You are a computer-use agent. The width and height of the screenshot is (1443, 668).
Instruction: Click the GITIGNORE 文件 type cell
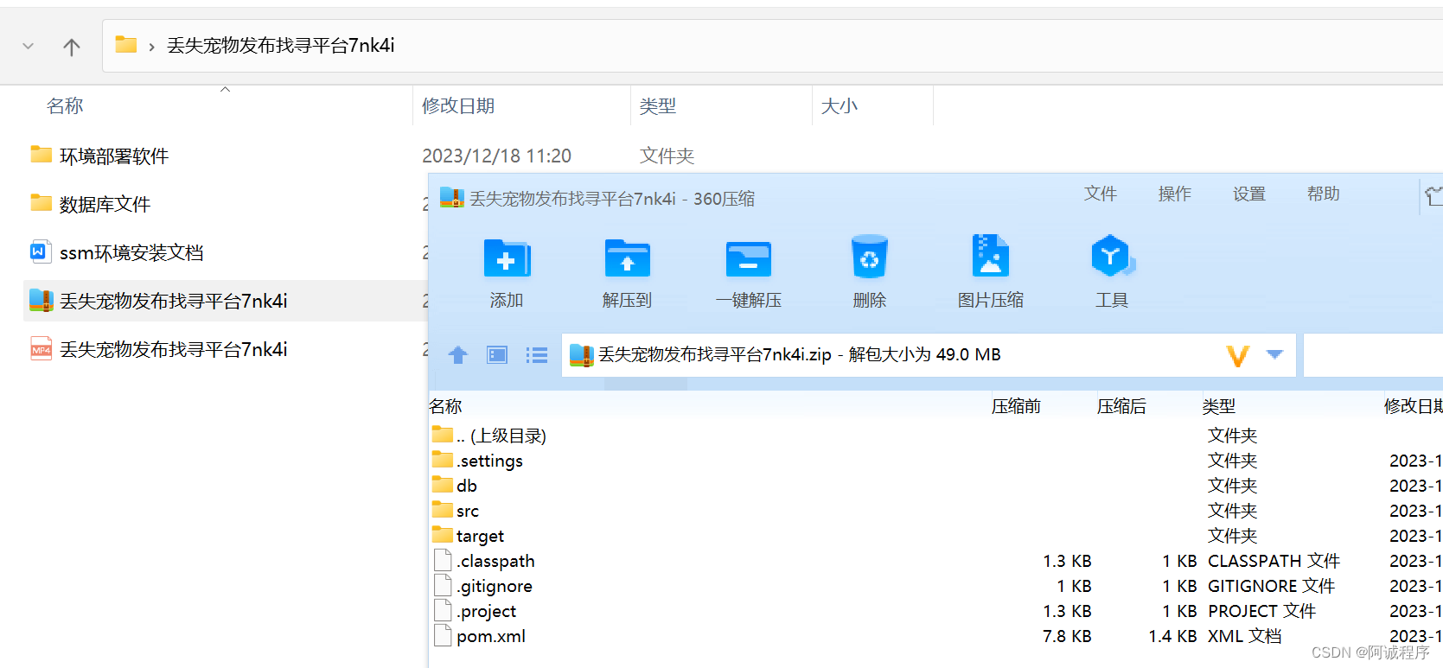[x=1271, y=586]
